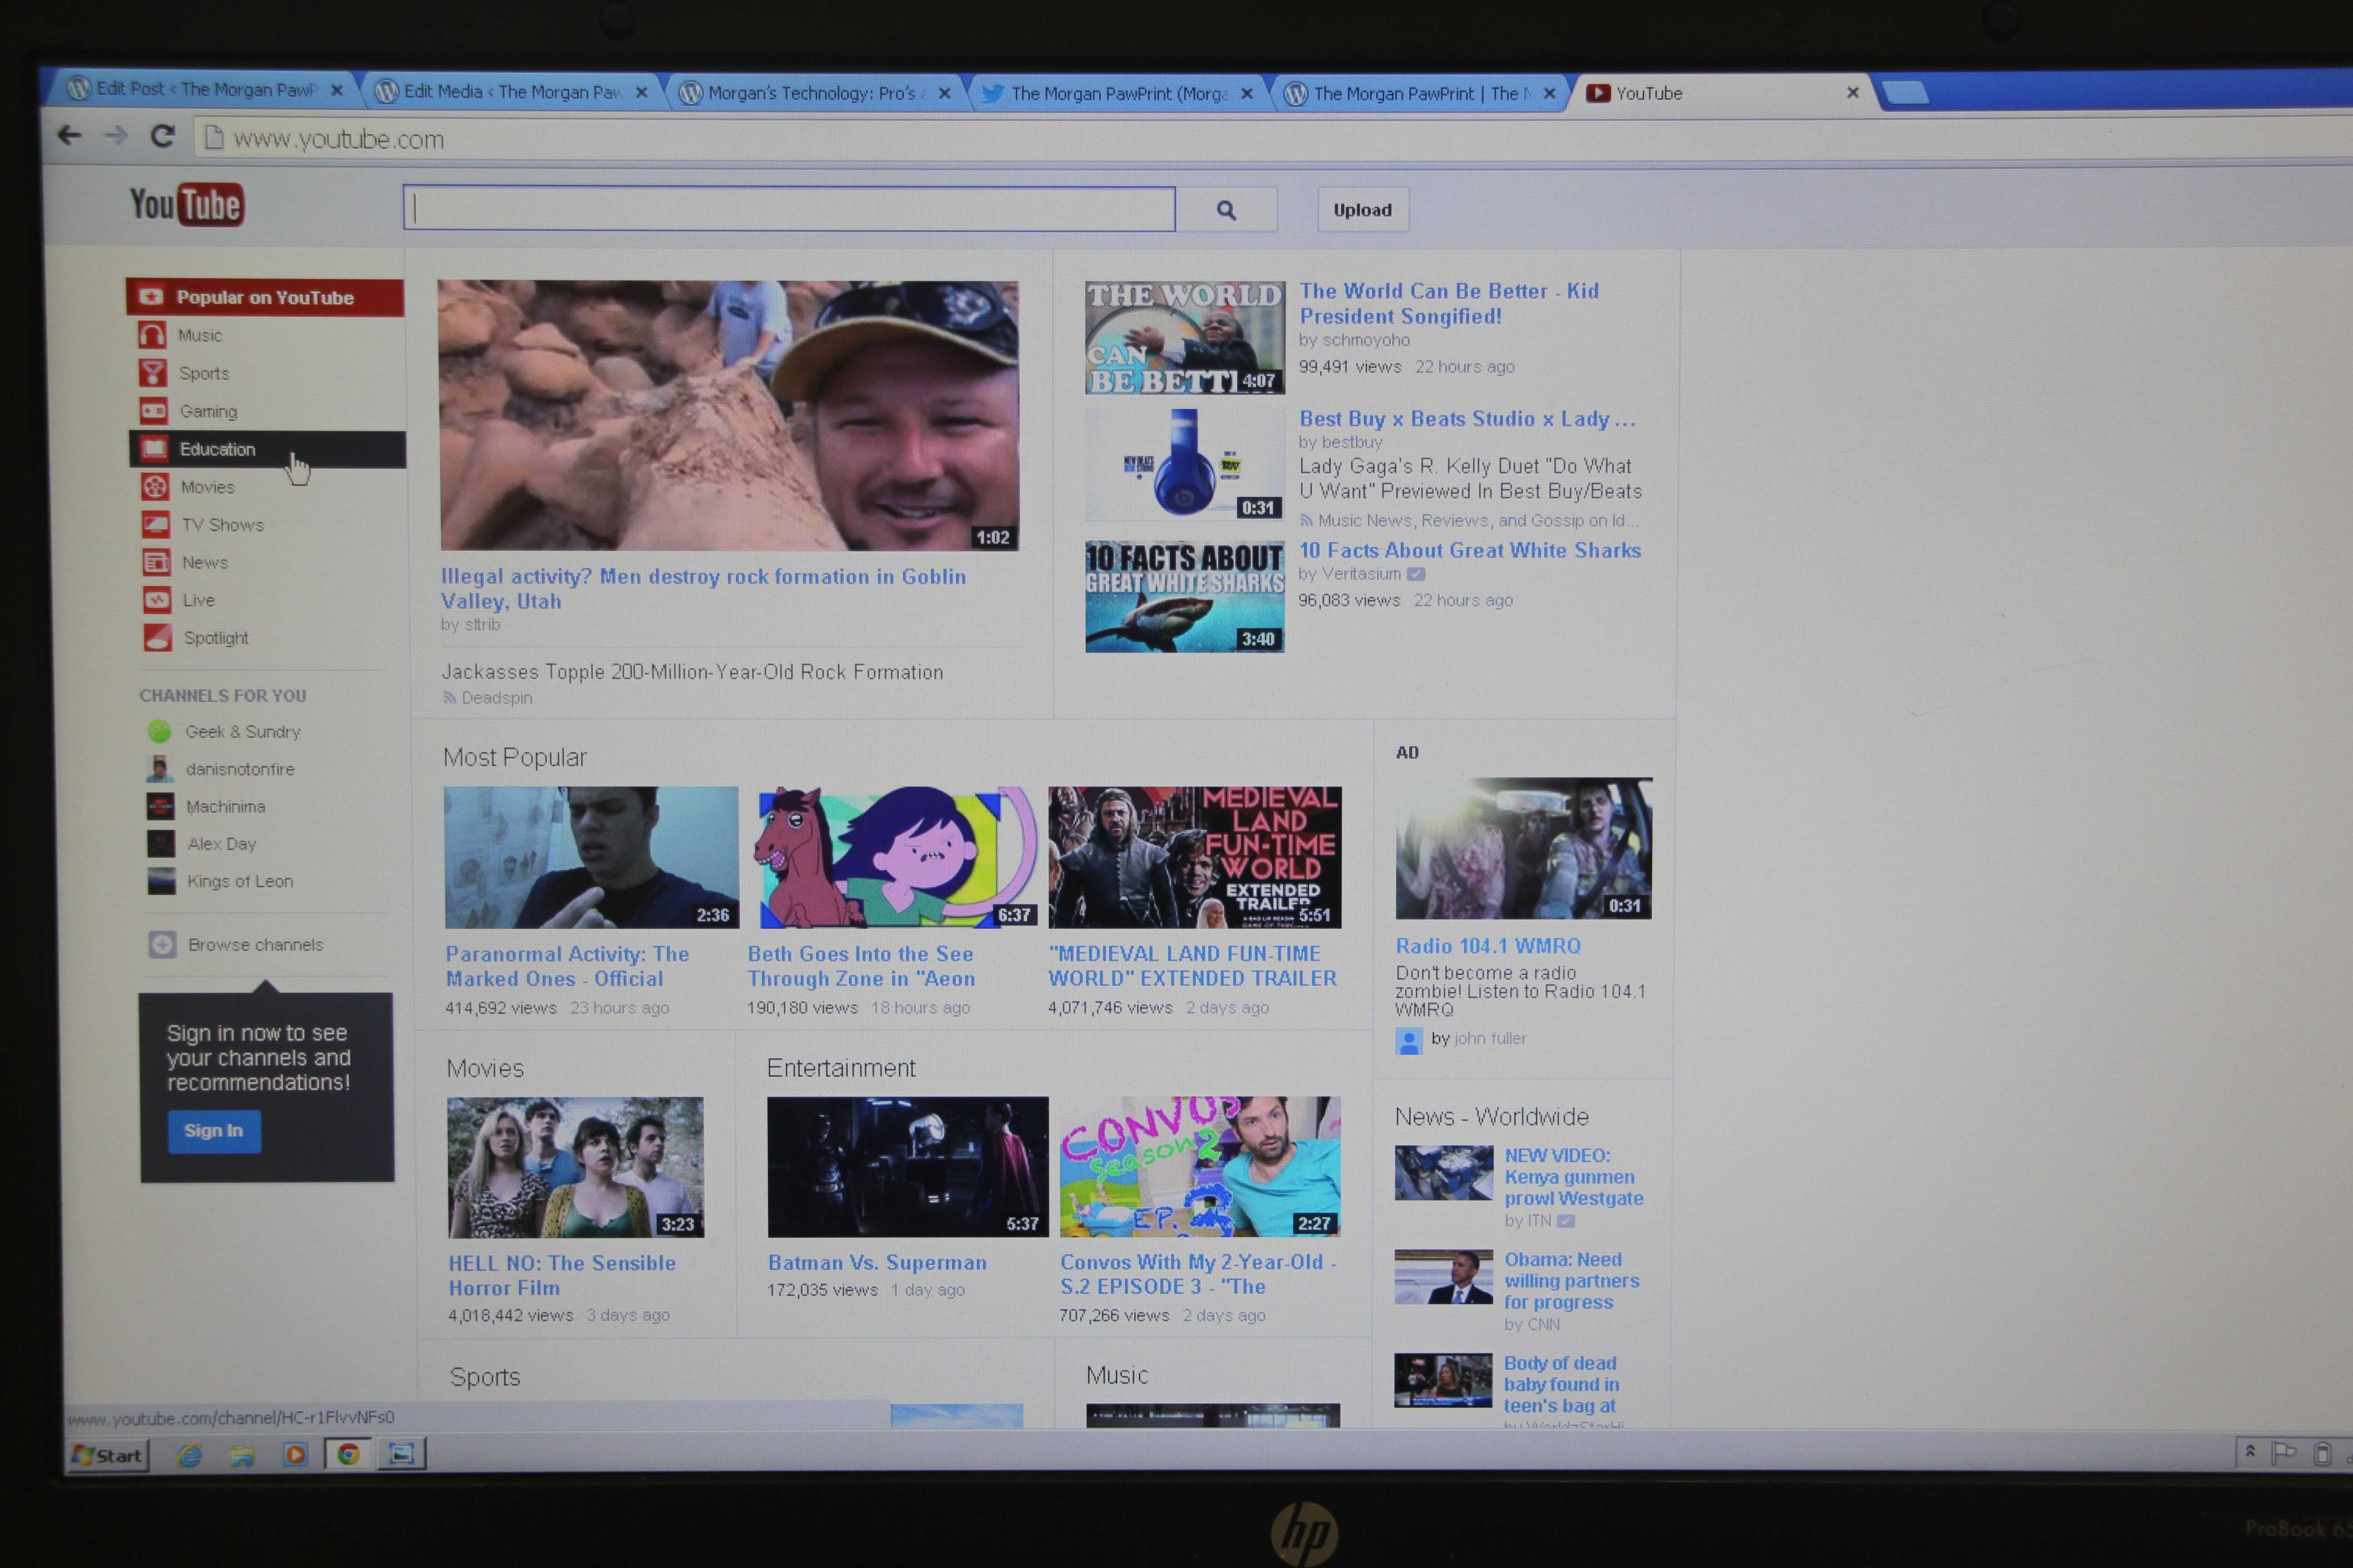The image size is (2353, 1568).
Task: Open the Browse channels plus icon
Action: pyautogui.click(x=162, y=944)
